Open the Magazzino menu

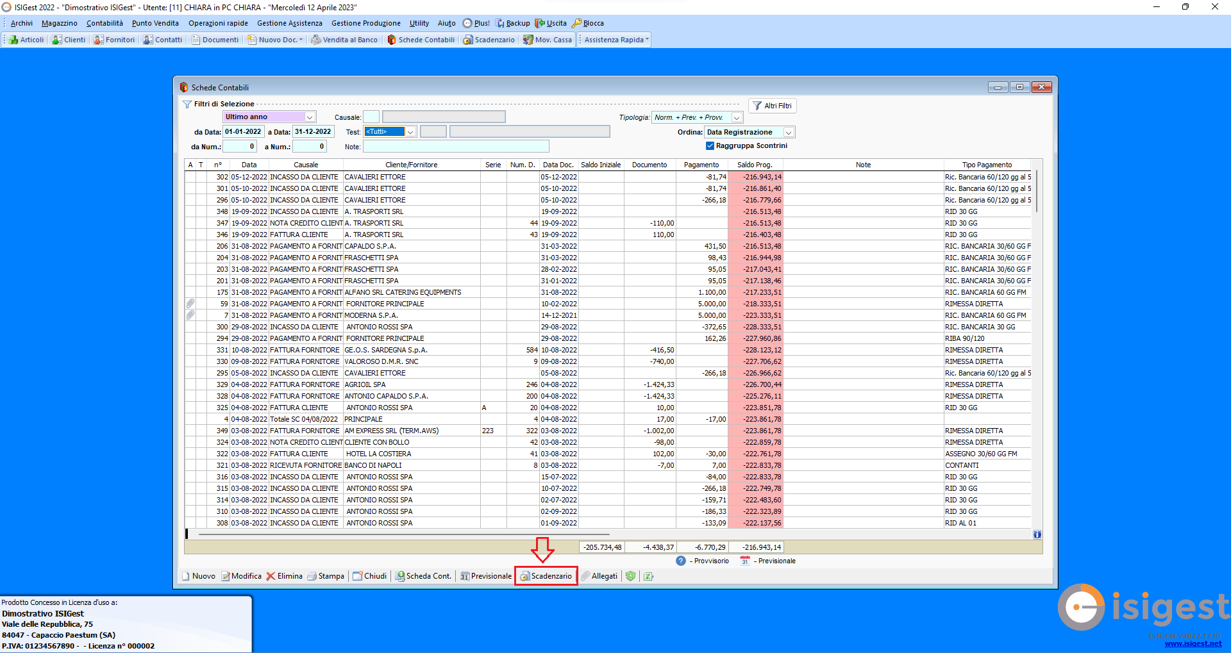(x=59, y=23)
